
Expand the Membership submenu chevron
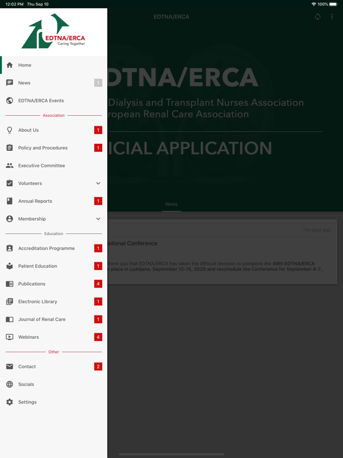[98, 219]
